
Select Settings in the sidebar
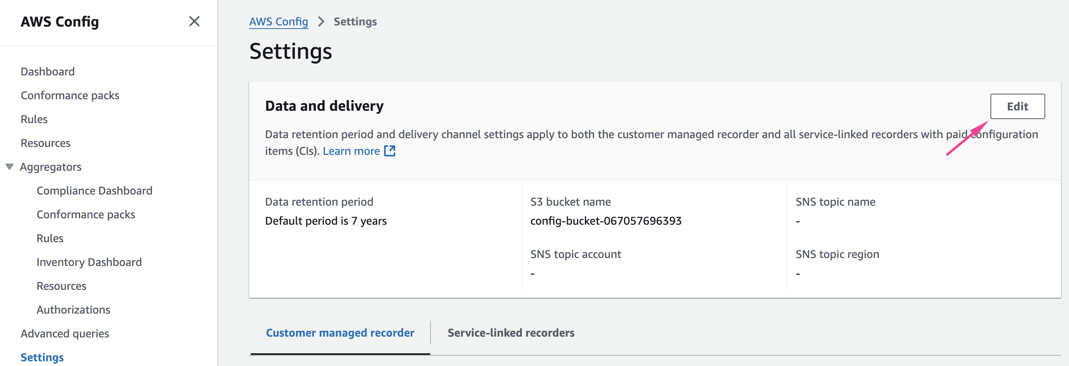[x=42, y=357]
